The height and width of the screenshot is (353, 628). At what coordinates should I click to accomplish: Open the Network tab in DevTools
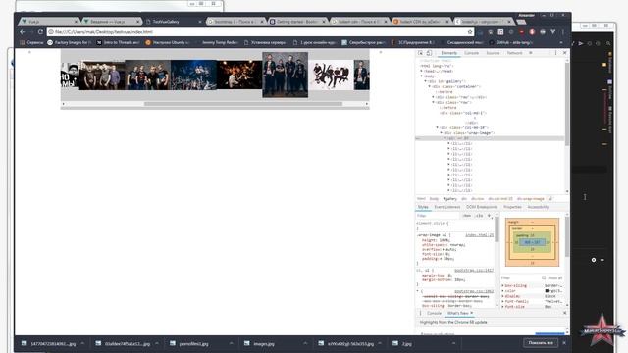[514, 53]
